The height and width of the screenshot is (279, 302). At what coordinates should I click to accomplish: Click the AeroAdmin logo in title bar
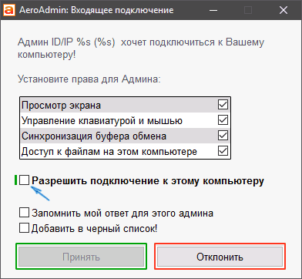(9, 10)
